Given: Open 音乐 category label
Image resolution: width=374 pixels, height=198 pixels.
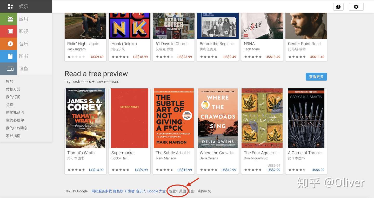Looking at the screenshot, I should [23, 44].
